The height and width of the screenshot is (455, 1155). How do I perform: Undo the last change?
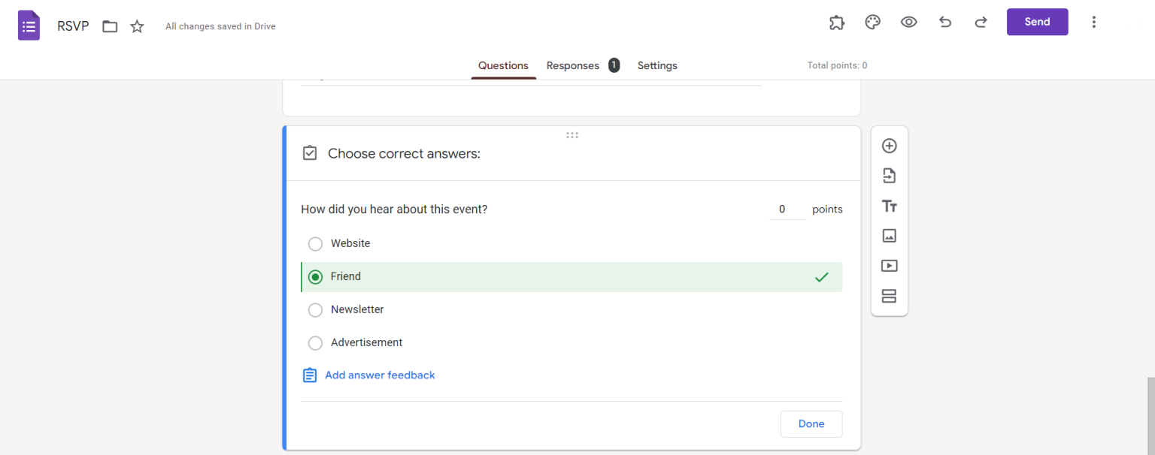pyautogui.click(x=945, y=22)
